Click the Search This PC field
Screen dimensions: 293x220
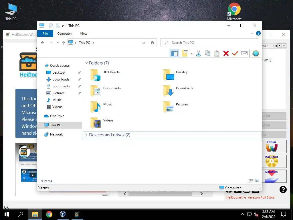coord(209,43)
